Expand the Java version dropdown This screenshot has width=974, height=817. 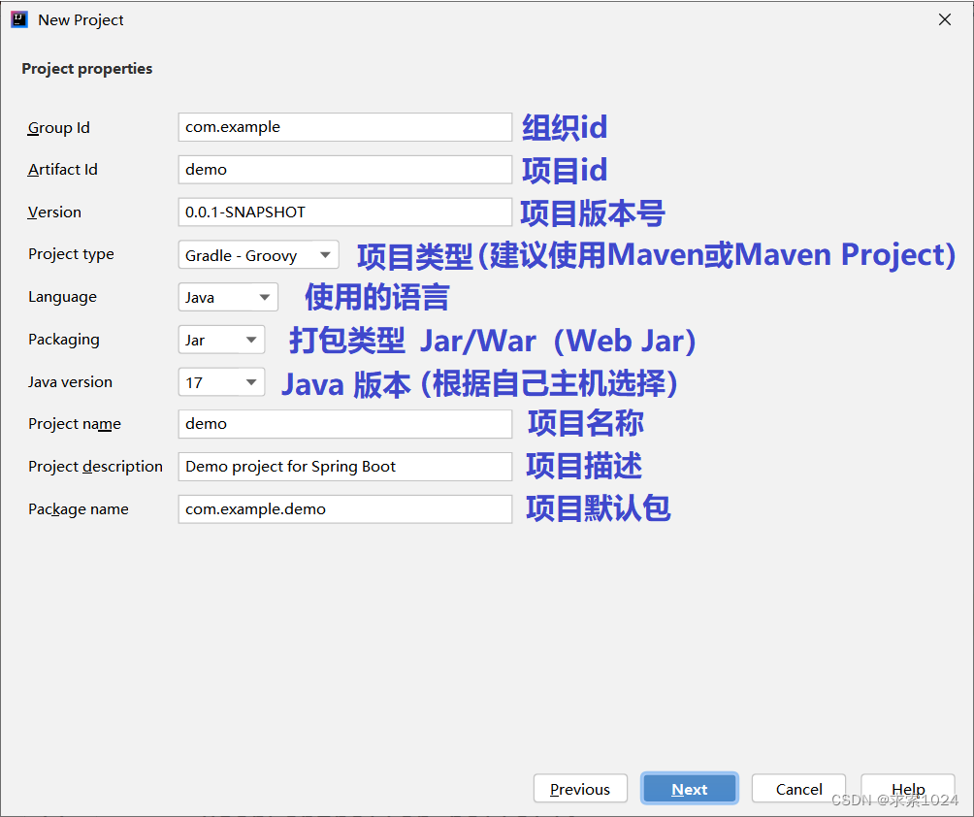point(221,382)
